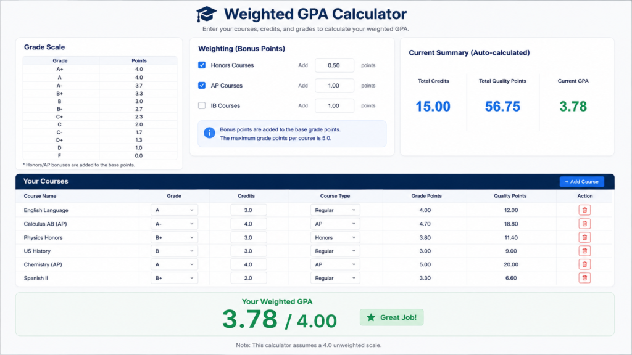
Task: Click quality points value 20.00
Action: 511,264
